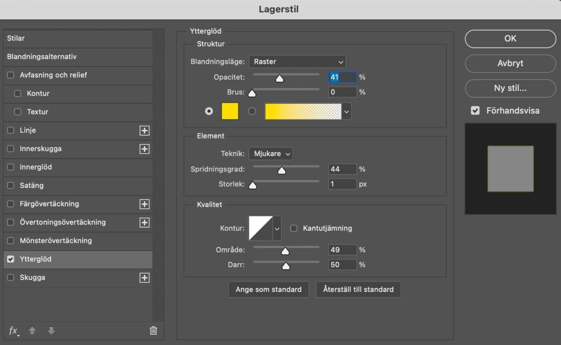Select the Ytterglöd effect row
This screenshot has height=345, width=561.
point(78,259)
